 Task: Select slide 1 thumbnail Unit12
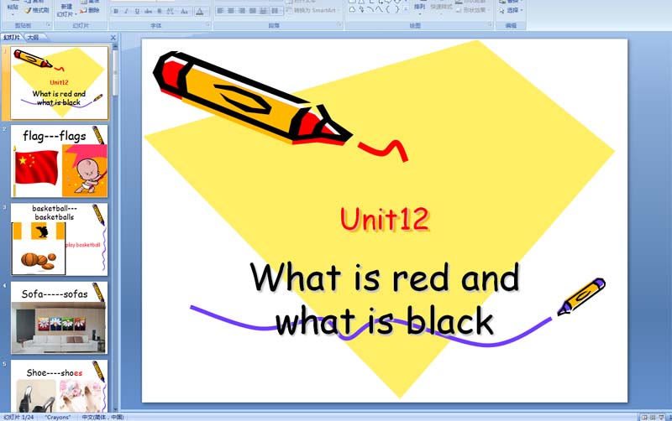59,83
